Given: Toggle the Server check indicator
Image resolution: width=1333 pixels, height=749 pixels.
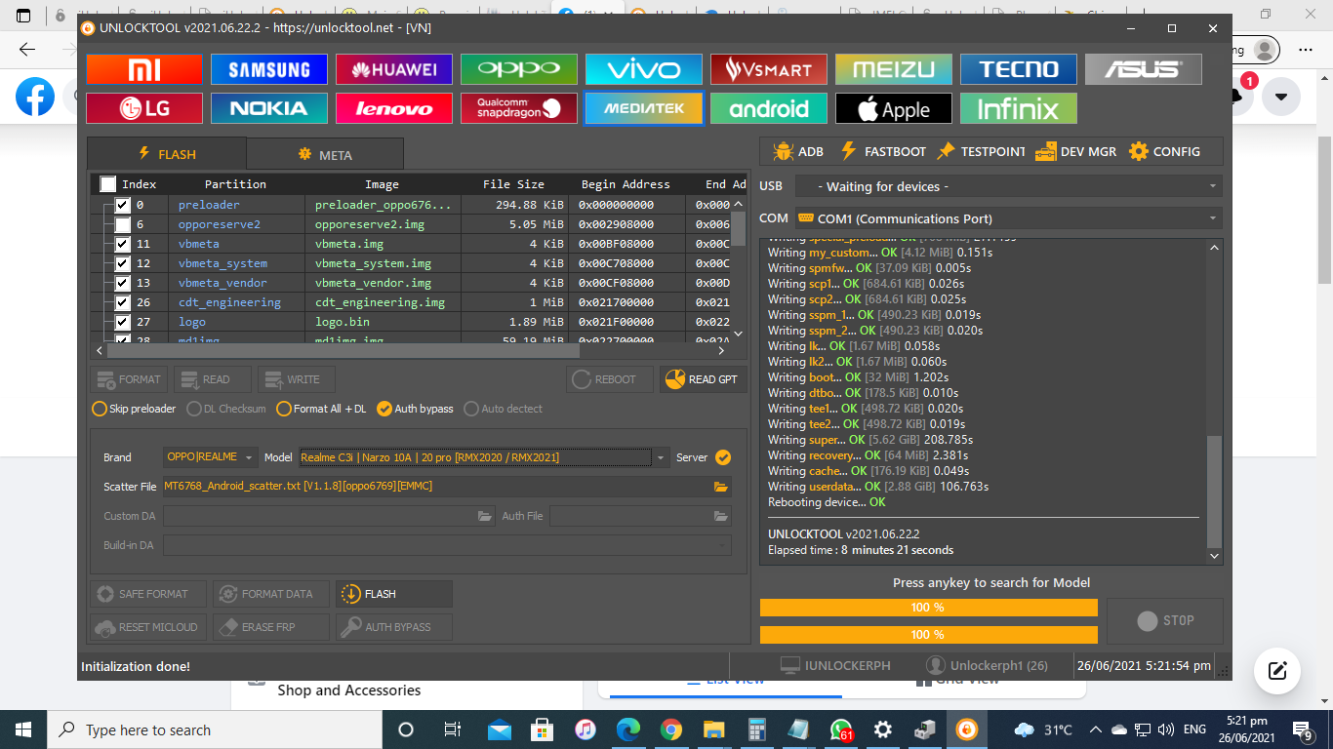Looking at the screenshot, I should (723, 457).
